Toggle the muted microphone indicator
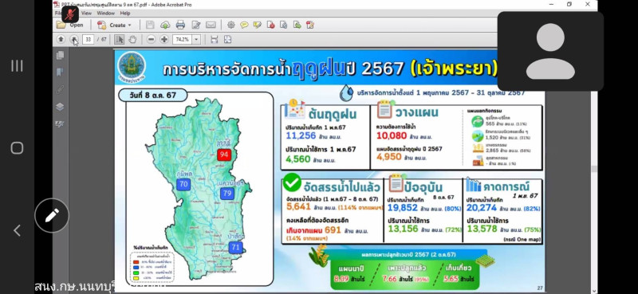 pyautogui.click(x=70, y=14)
